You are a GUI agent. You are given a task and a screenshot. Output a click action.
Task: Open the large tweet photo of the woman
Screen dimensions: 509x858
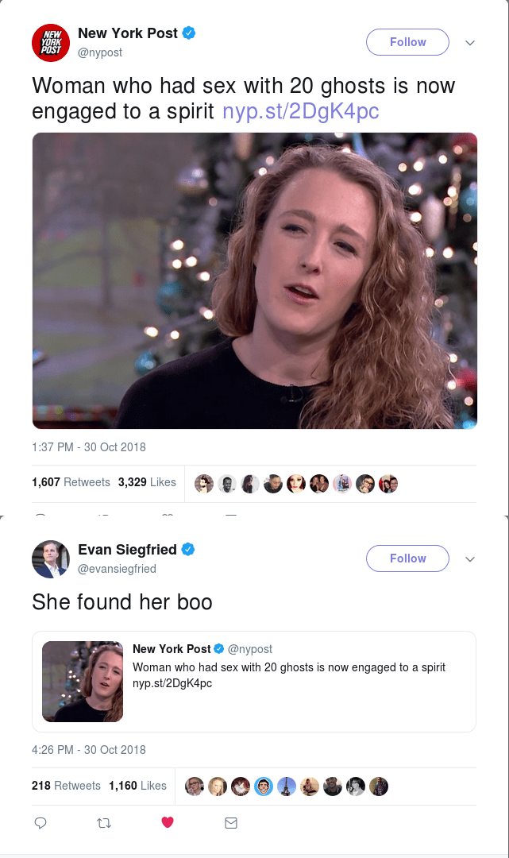(254, 280)
